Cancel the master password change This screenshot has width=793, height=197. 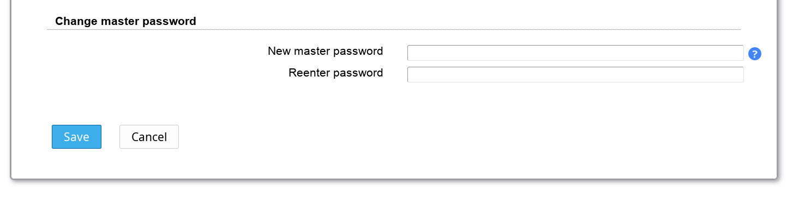coord(149,137)
